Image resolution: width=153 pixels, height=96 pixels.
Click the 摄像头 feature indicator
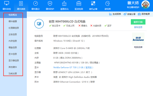point(83,26)
